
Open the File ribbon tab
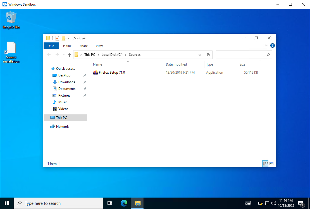tap(51, 46)
